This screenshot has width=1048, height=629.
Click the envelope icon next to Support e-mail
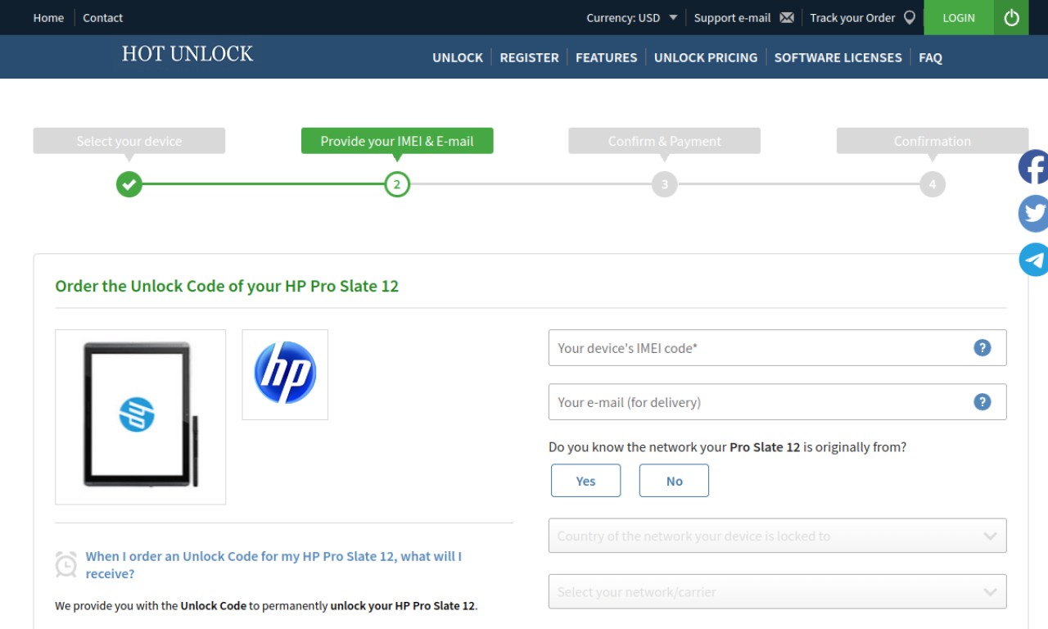coord(787,17)
